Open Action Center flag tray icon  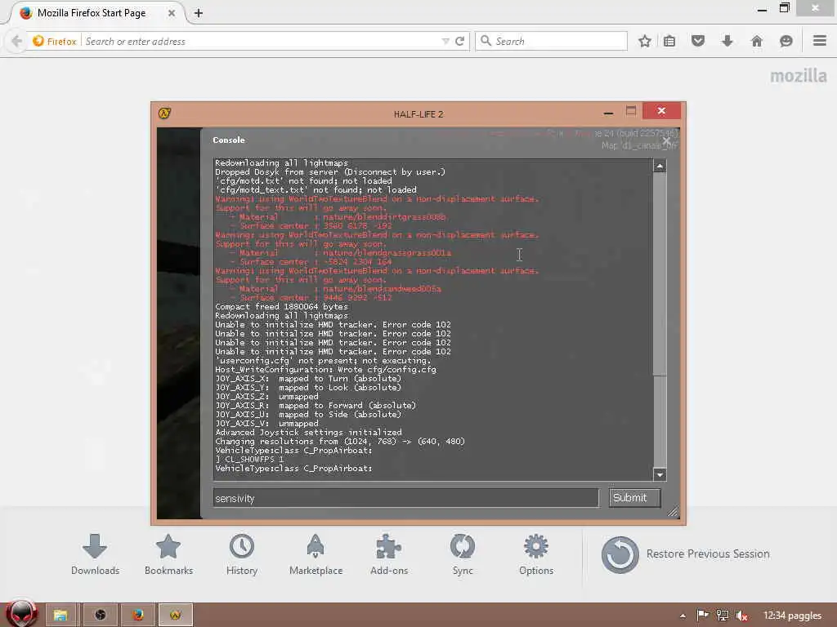(x=702, y=616)
